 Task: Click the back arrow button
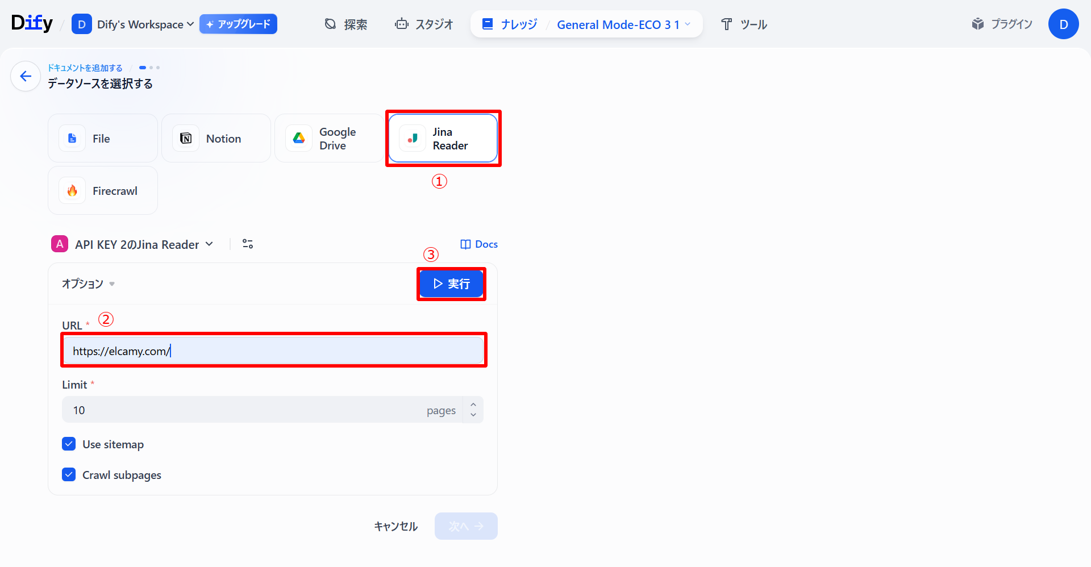[x=26, y=76]
